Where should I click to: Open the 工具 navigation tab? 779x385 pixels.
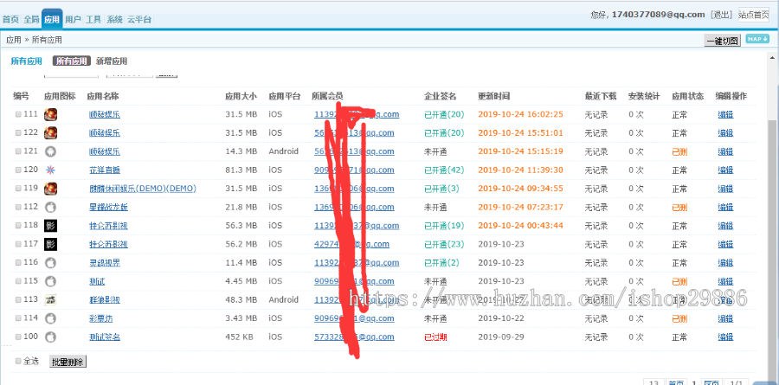93,20
